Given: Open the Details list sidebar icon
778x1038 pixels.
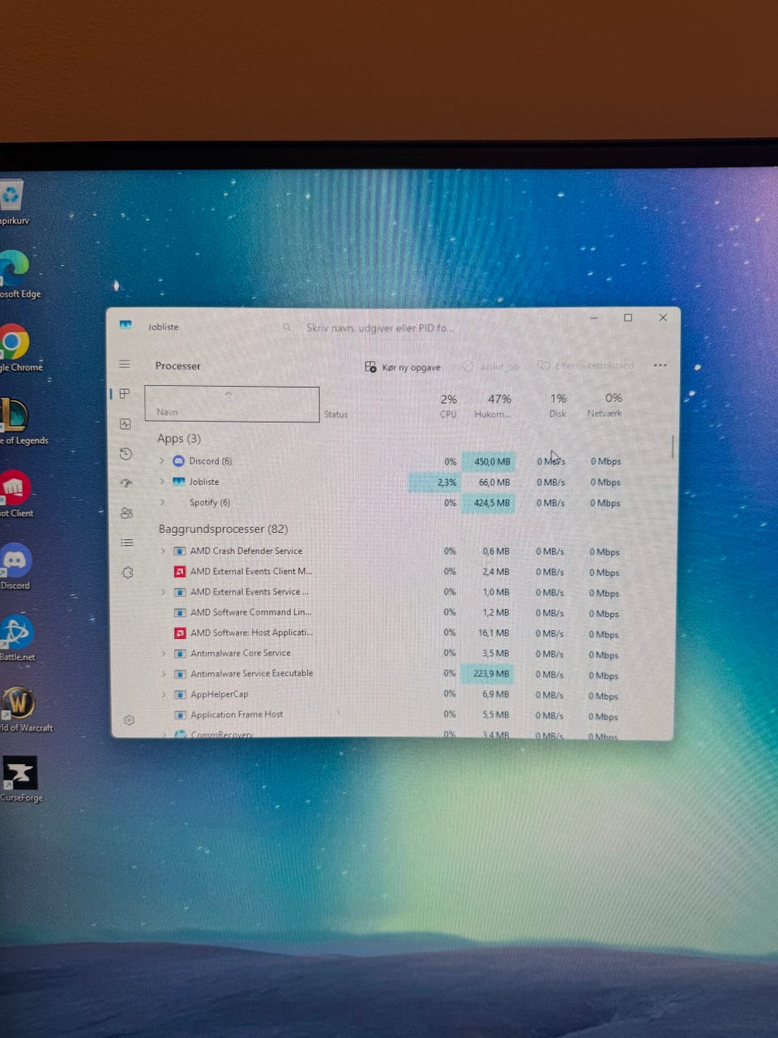Looking at the screenshot, I should click(127, 543).
